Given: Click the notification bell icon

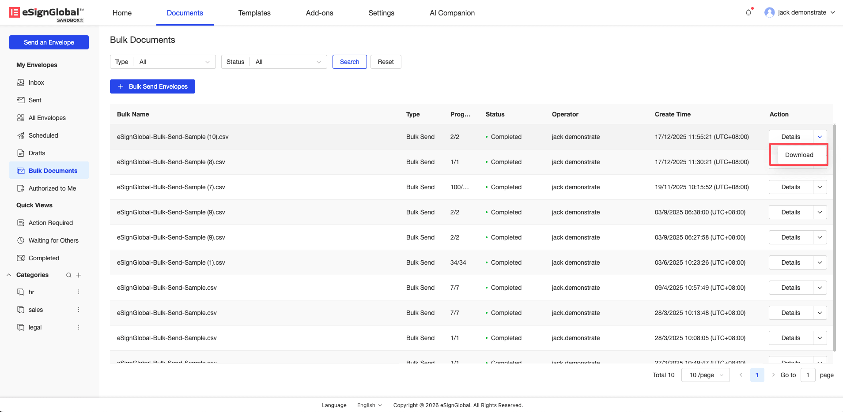Looking at the screenshot, I should pos(748,13).
